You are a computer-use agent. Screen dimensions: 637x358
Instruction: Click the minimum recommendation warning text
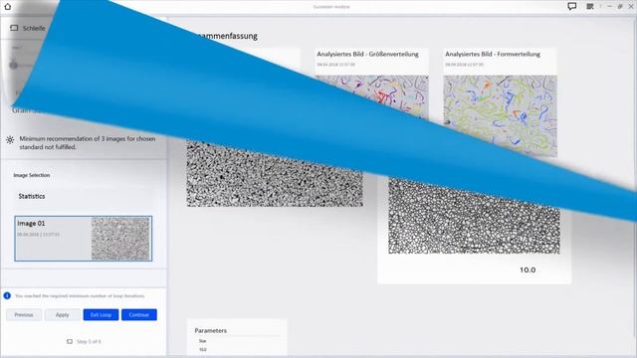coord(88,143)
